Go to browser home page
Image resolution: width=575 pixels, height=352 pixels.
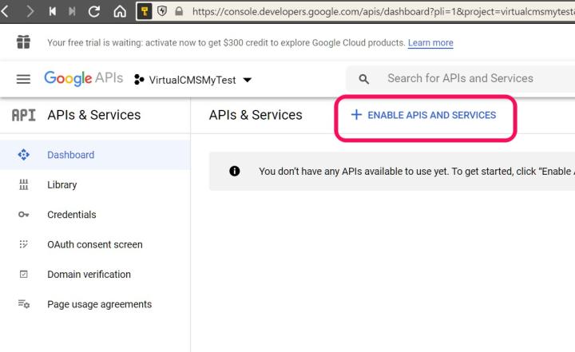(x=120, y=12)
